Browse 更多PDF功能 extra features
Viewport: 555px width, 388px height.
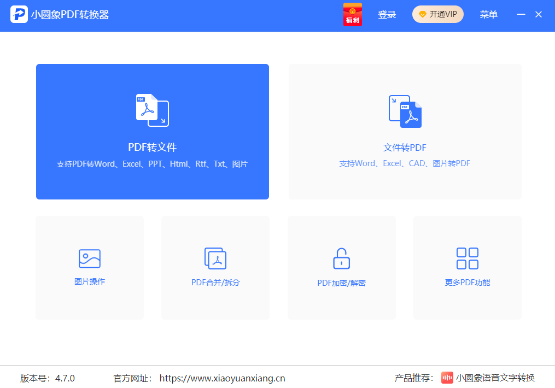(x=467, y=268)
